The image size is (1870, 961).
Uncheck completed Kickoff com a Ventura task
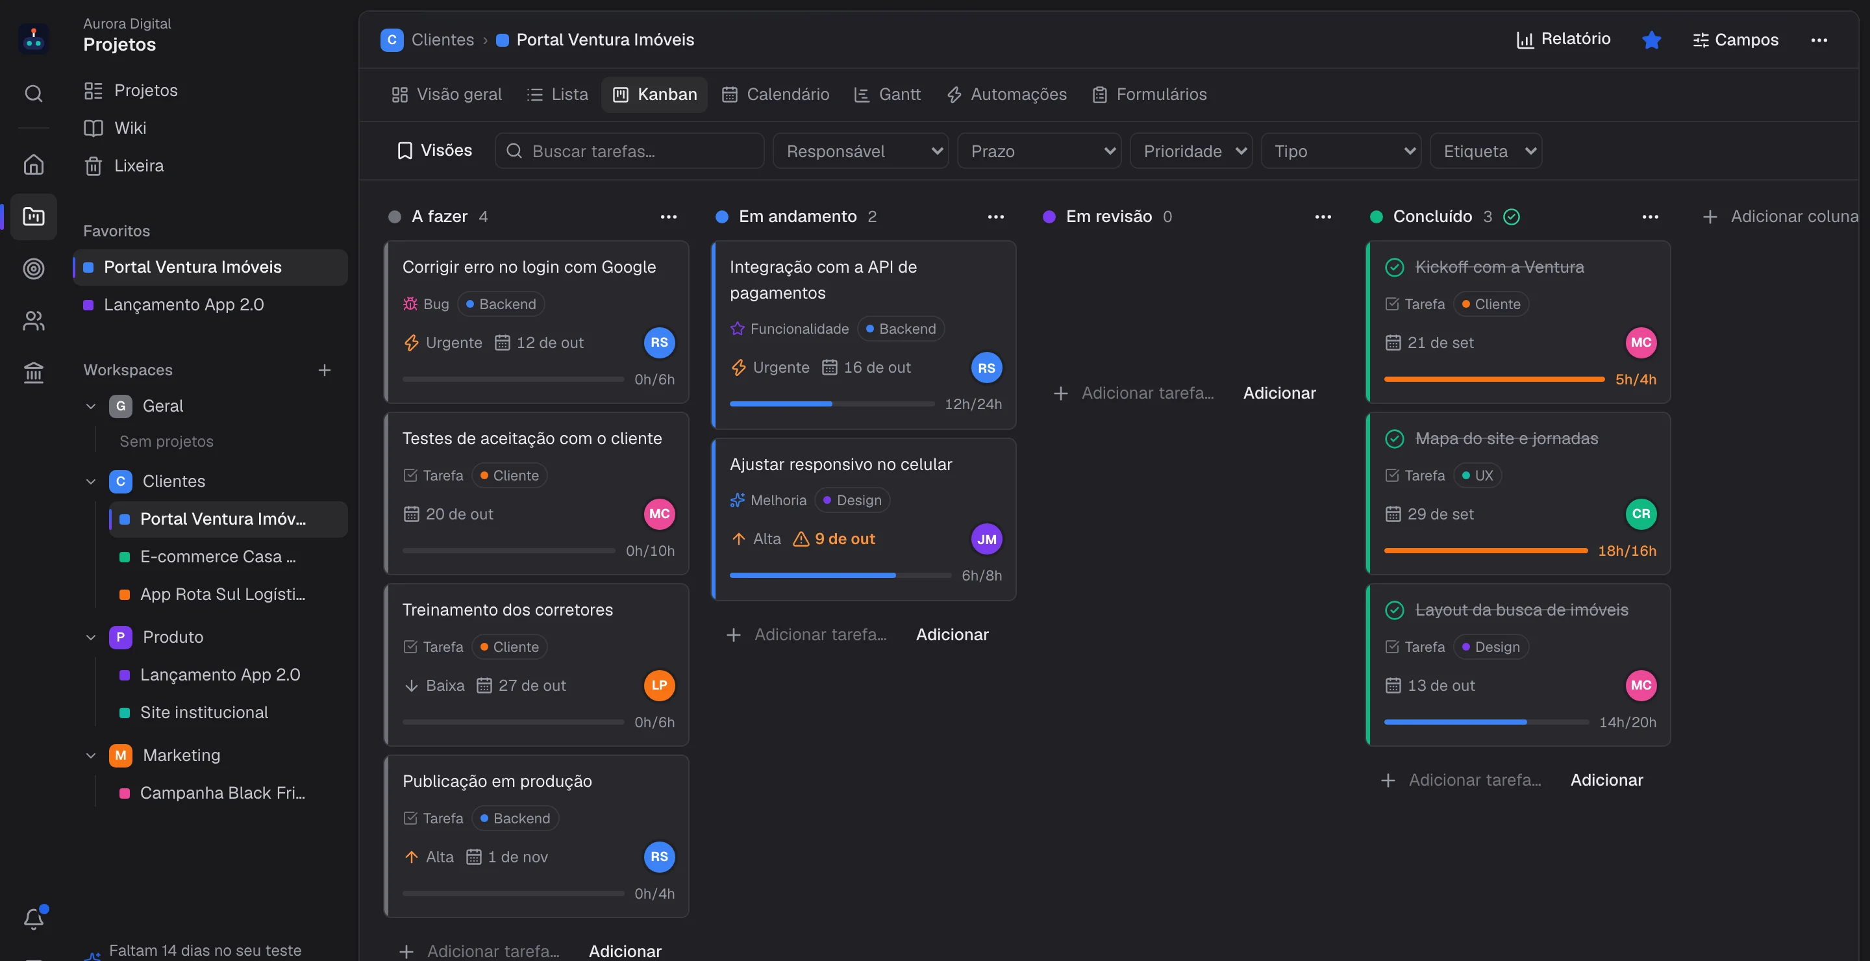point(1394,267)
